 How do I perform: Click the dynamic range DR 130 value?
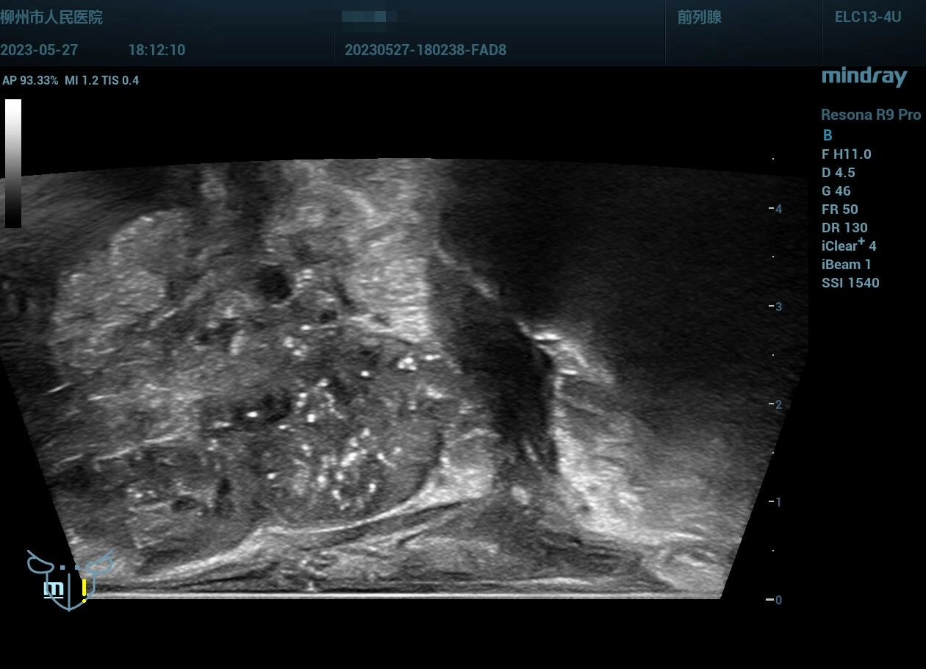click(844, 228)
